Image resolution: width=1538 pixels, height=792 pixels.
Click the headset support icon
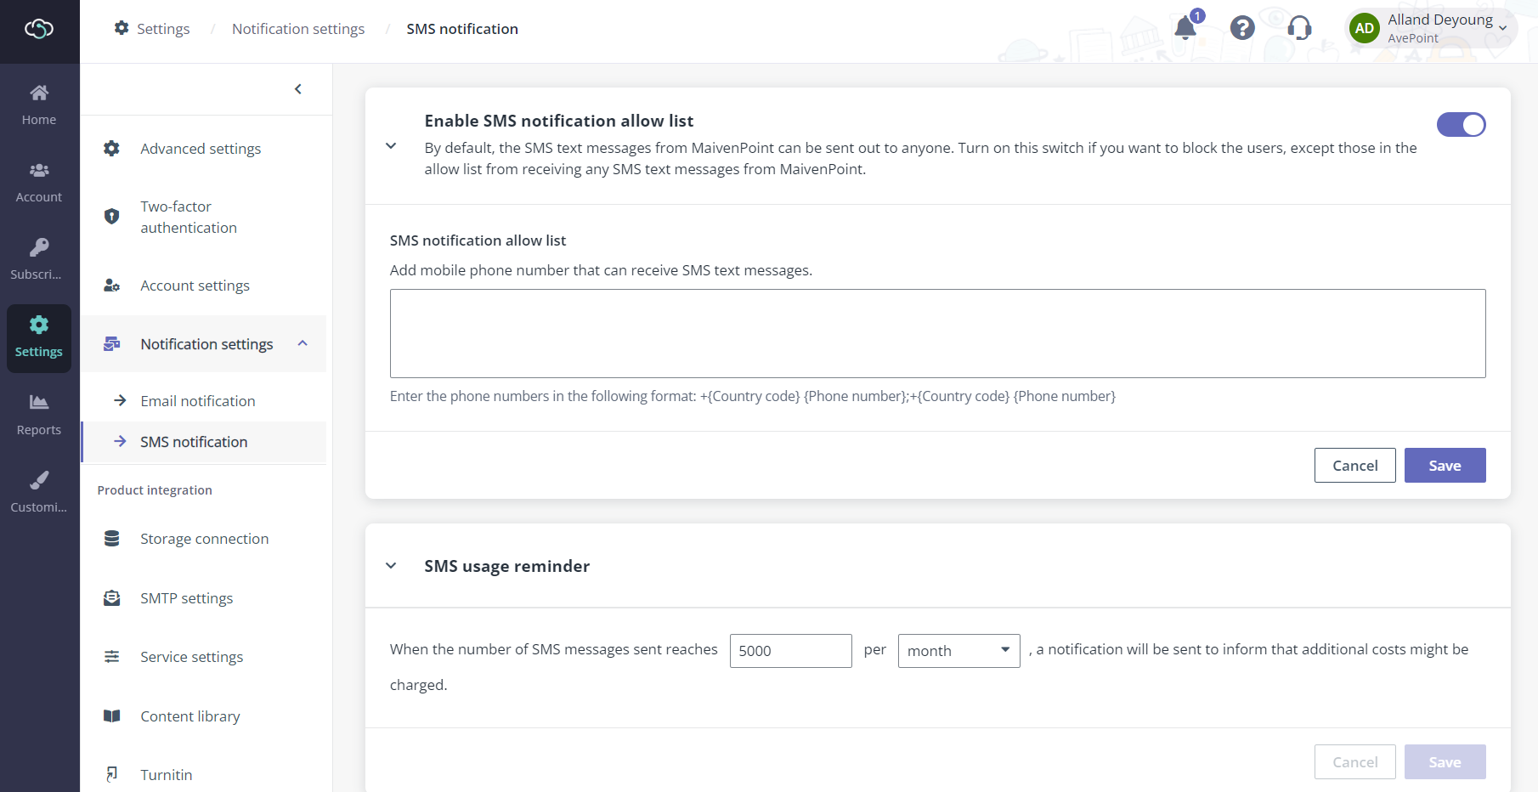1299,28
